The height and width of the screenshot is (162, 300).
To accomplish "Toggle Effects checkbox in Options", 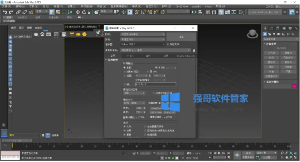I will click(x=124, y=131).
